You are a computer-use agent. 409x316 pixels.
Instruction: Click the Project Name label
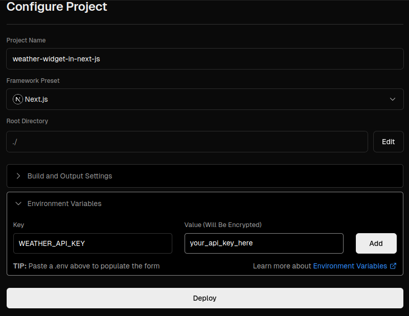click(26, 40)
